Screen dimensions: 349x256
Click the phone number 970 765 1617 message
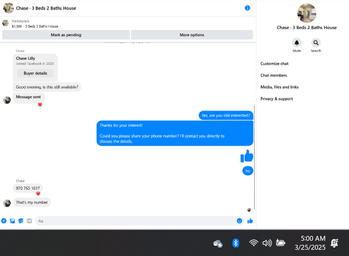click(x=28, y=188)
